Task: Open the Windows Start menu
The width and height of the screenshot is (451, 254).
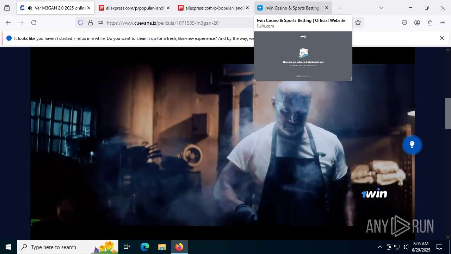Action: pyautogui.click(x=8, y=247)
